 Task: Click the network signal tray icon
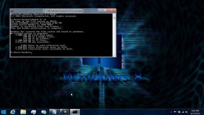click(x=183, y=112)
